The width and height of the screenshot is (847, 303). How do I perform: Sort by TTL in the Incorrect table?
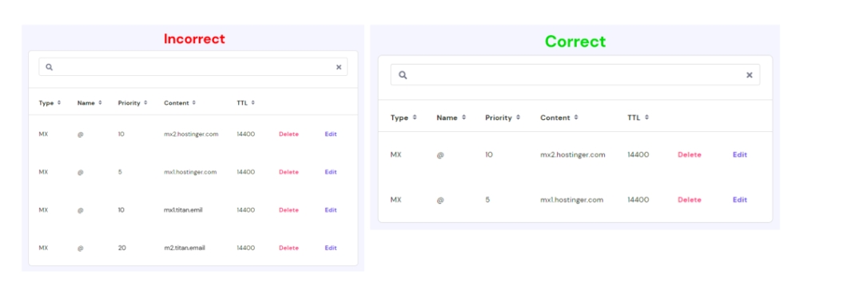click(245, 102)
